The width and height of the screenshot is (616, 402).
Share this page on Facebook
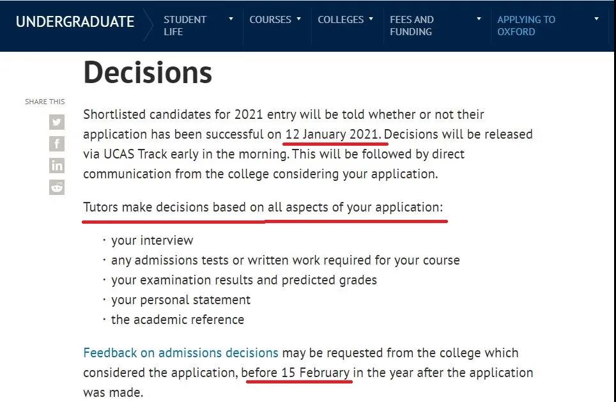coord(57,144)
